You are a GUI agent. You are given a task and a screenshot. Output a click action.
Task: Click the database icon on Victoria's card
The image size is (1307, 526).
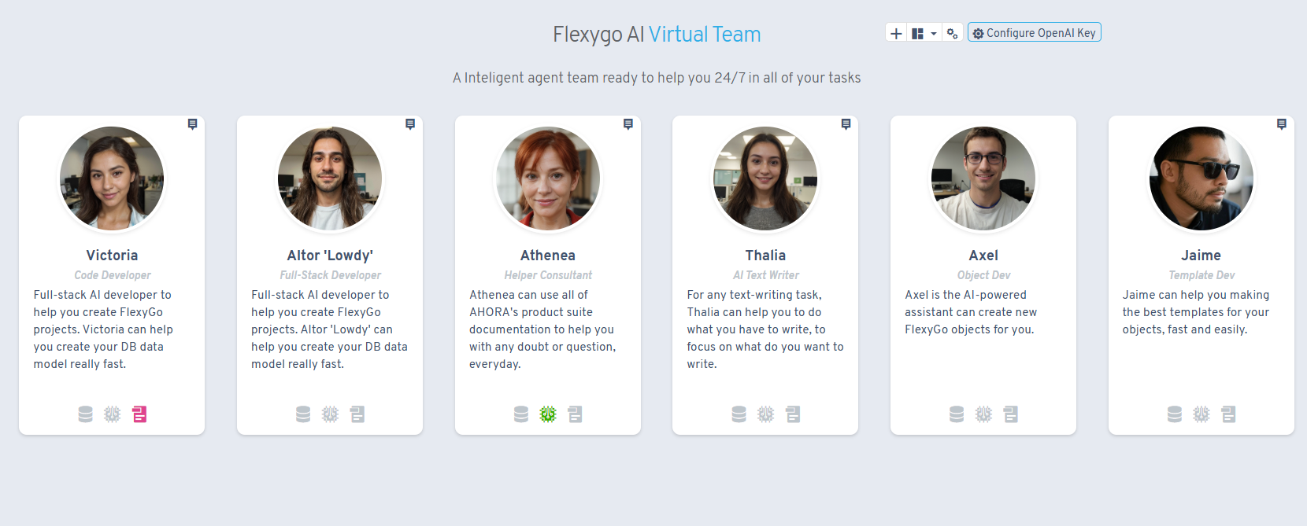[x=86, y=414]
